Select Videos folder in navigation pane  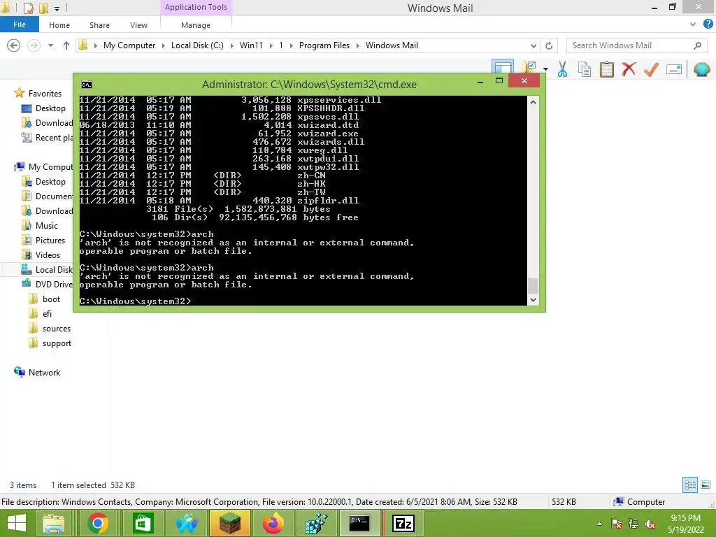pos(48,255)
